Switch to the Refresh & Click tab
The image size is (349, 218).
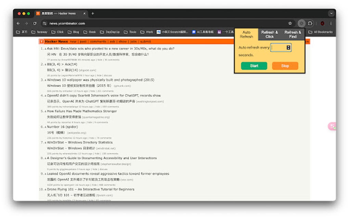coord(270,34)
